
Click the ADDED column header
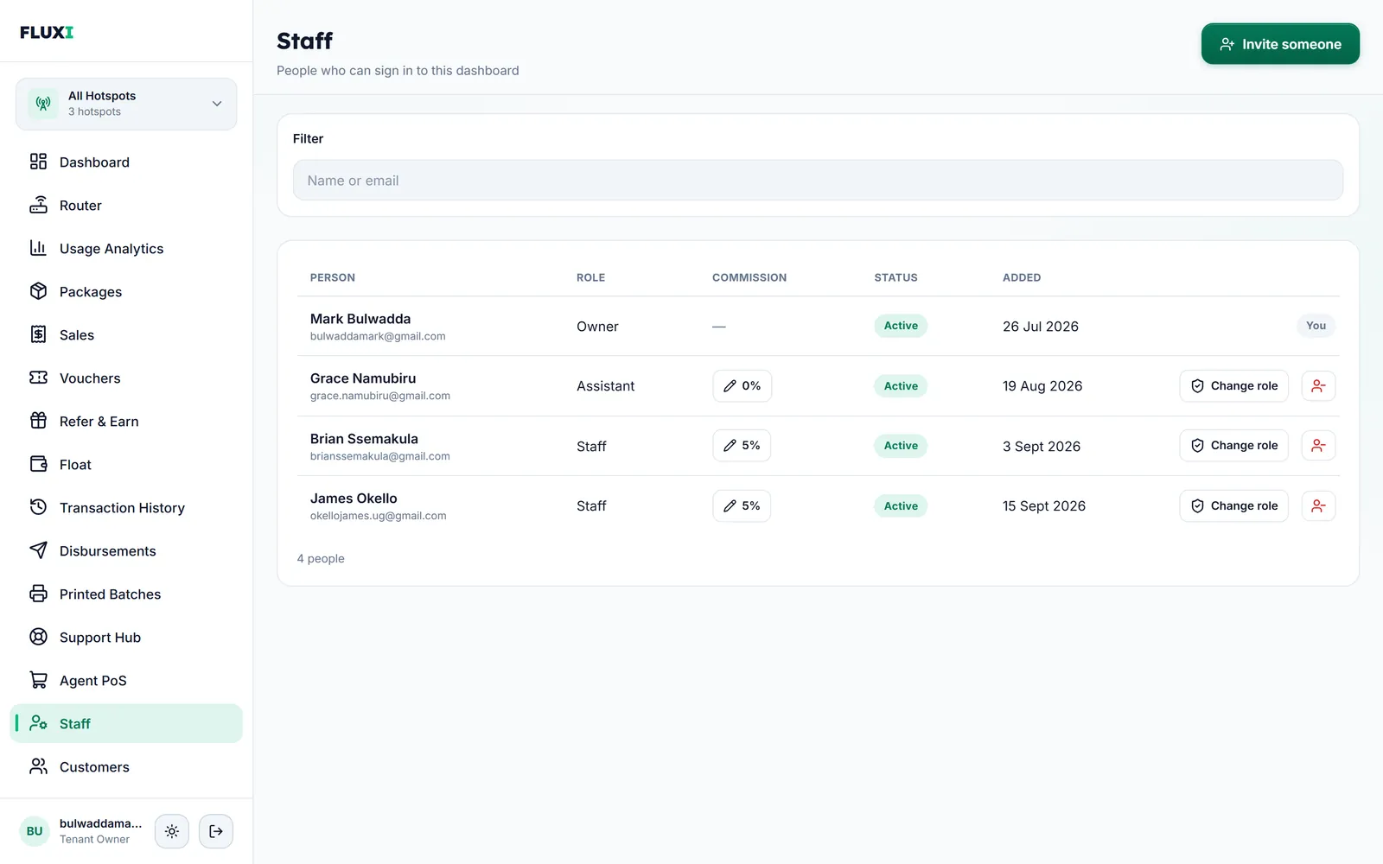(1022, 277)
